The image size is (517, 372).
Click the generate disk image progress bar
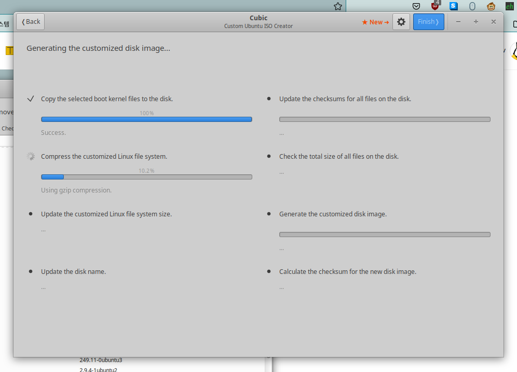(x=385, y=235)
